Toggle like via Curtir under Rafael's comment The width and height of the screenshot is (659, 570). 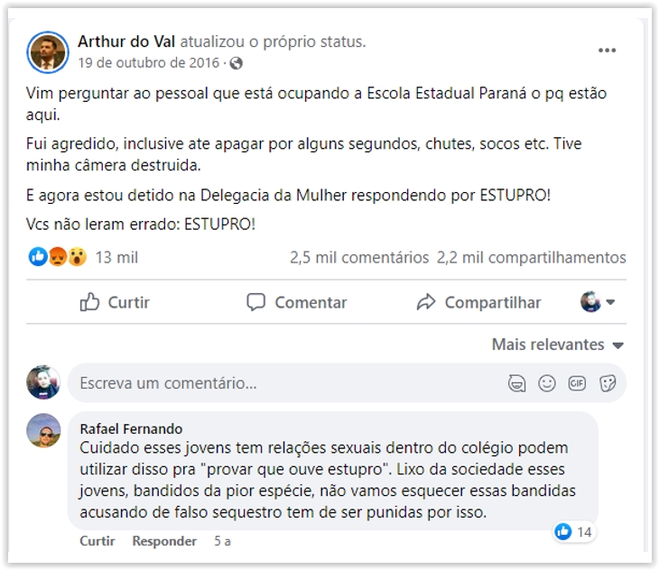pyautogui.click(x=97, y=541)
